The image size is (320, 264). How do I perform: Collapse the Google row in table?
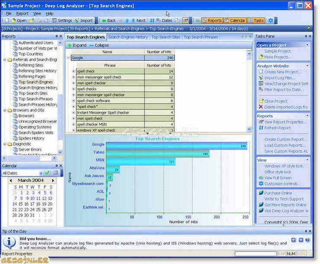tap(68, 58)
